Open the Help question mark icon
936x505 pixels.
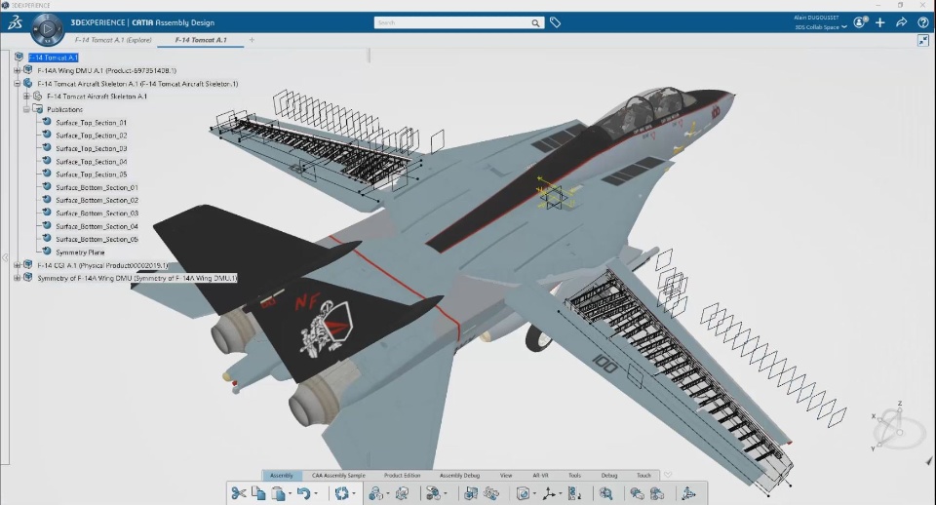click(923, 22)
